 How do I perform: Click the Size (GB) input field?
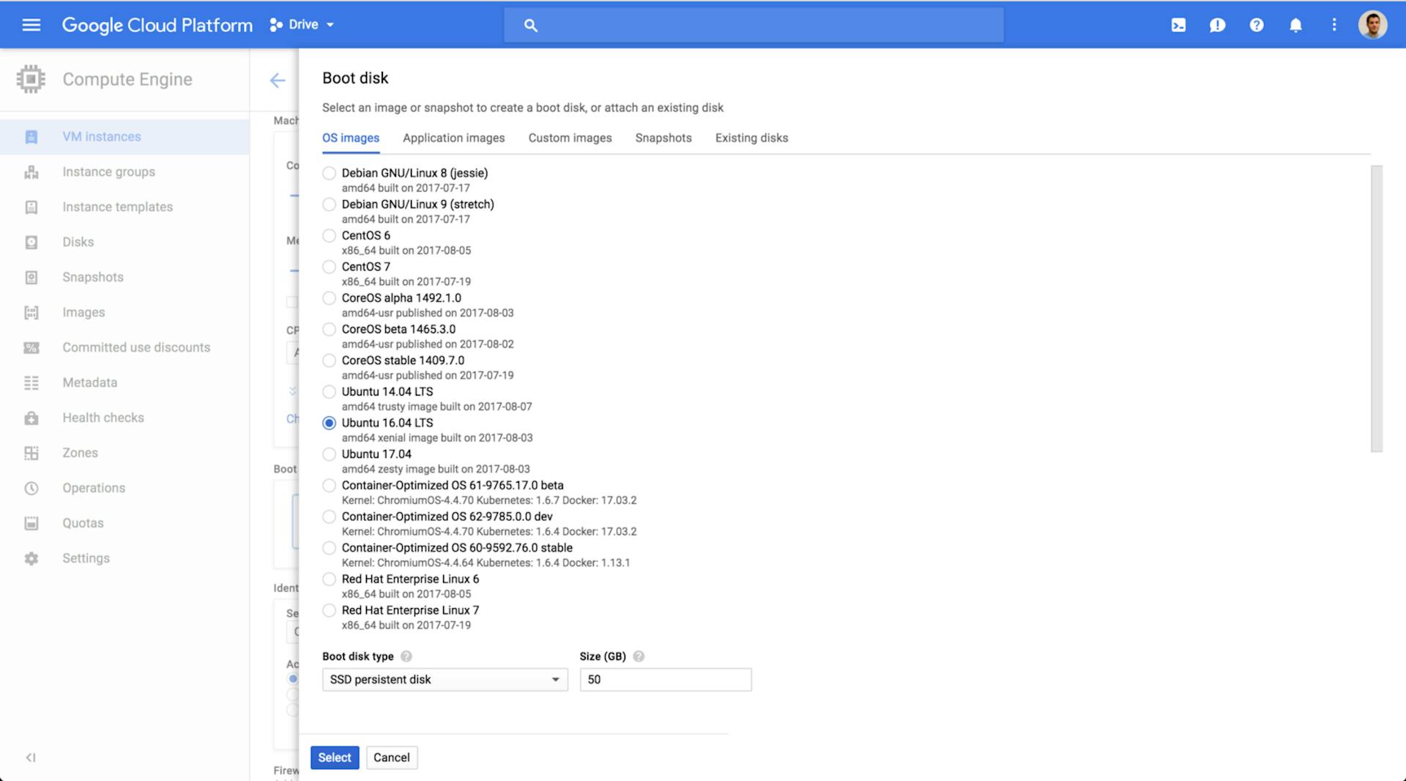point(665,679)
